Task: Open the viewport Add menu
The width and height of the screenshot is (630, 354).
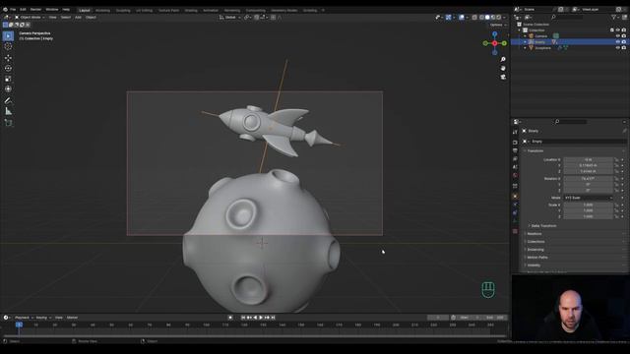Action: (x=78, y=18)
